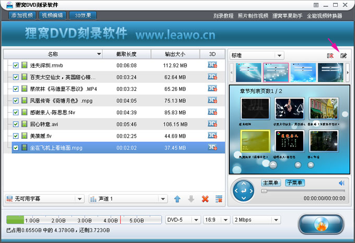Open 狸窝苹果助手 link
The height and width of the screenshot is (243, 355).
click(x=287, y=16)
